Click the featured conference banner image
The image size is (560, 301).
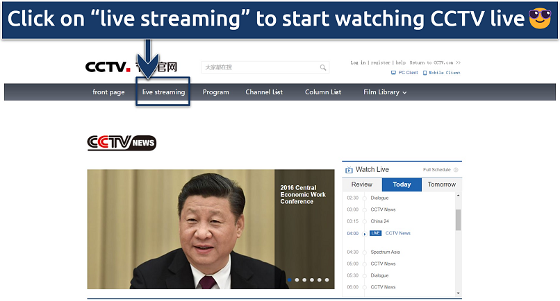pyautogui.click(x=211, y=229)
